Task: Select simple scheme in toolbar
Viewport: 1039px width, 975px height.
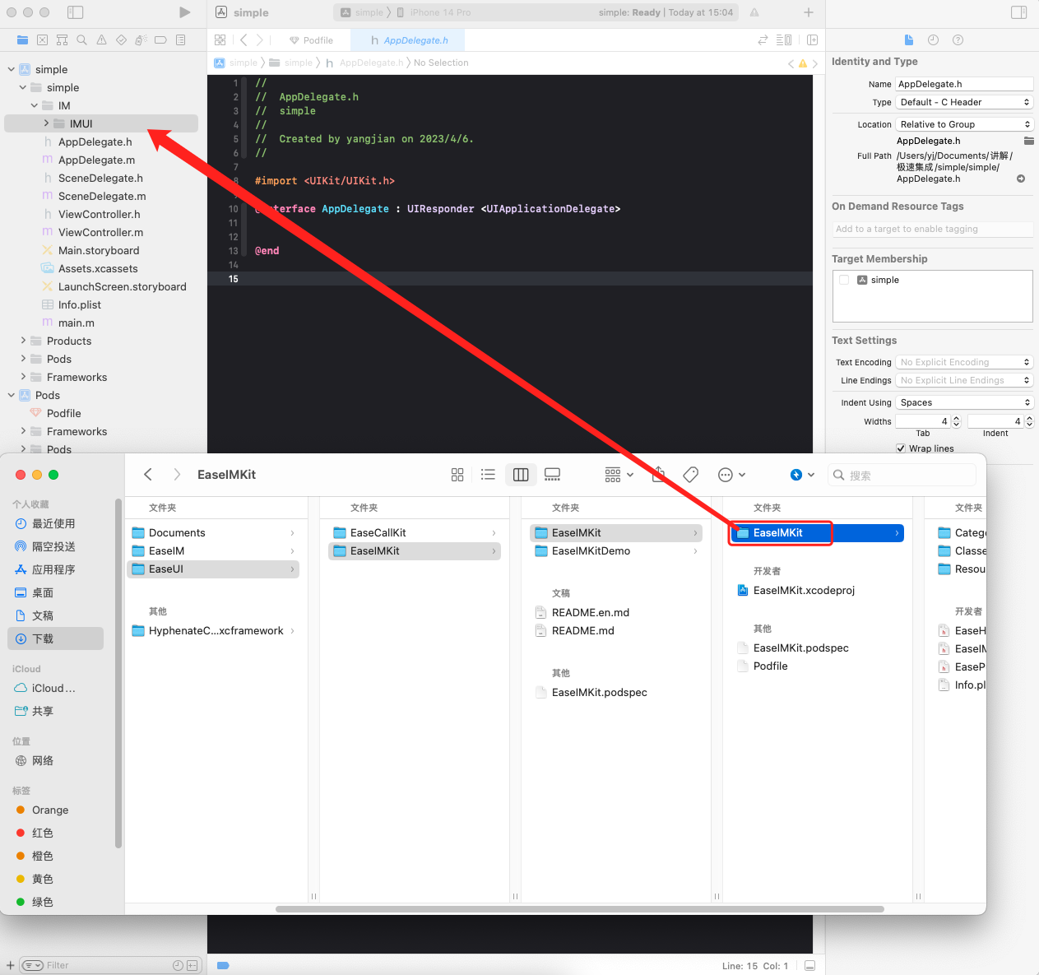Action: [x=362, y=12]
